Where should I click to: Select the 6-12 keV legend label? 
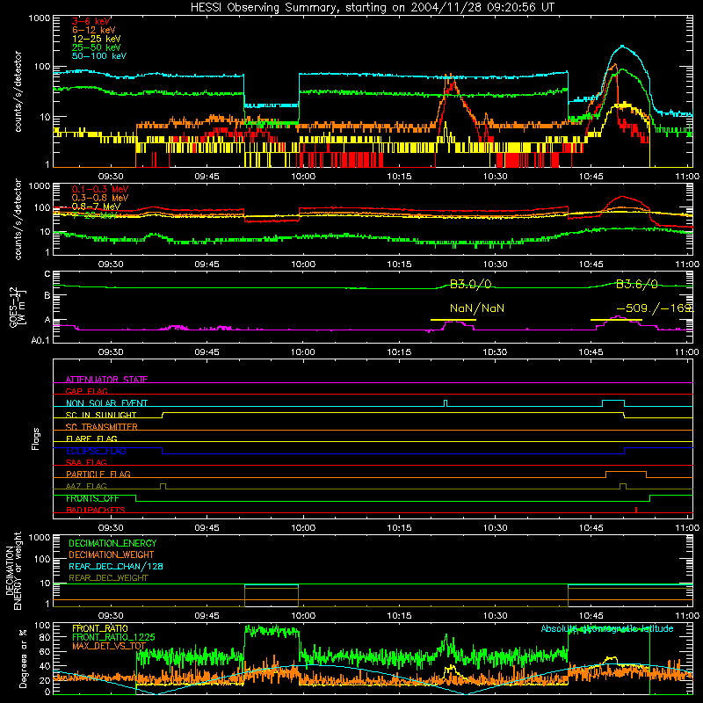[x=94, y=30]
